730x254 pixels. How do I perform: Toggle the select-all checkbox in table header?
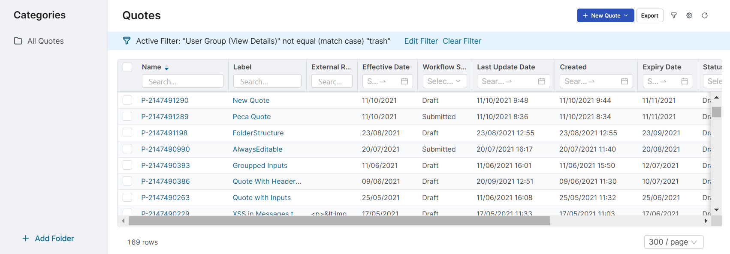coord(127,67)
